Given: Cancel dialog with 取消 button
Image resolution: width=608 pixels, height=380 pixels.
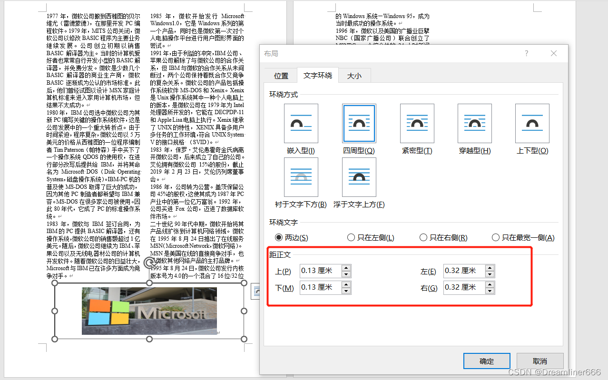Looking at the screenshot, I should (540, 361).
